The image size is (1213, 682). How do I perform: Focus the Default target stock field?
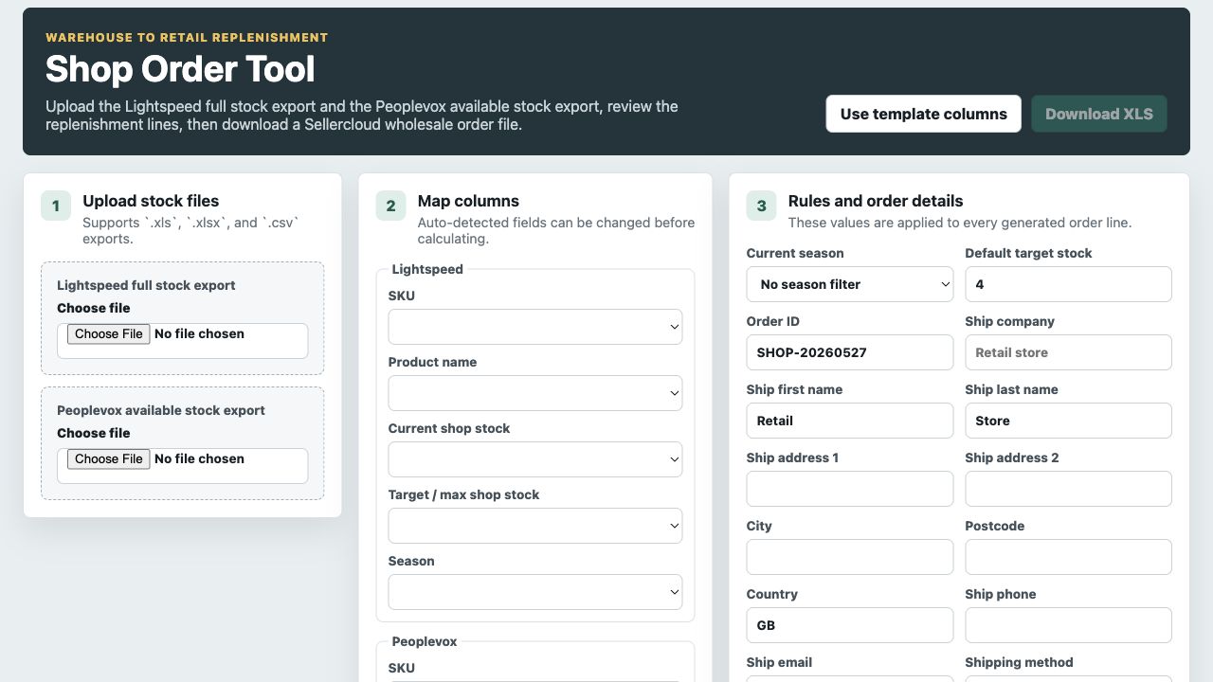(x=1068, y=284)
